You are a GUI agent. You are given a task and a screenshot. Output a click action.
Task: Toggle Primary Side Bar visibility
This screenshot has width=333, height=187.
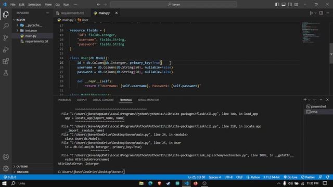pyautogui.click(x=277, y=5)
